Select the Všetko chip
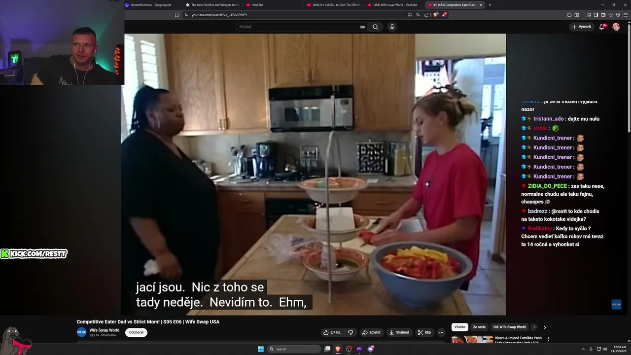The width and height of the screenshot is (631, 355). tap(460, 327)
